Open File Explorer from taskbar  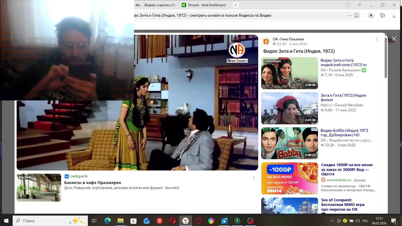pos(121,221)
